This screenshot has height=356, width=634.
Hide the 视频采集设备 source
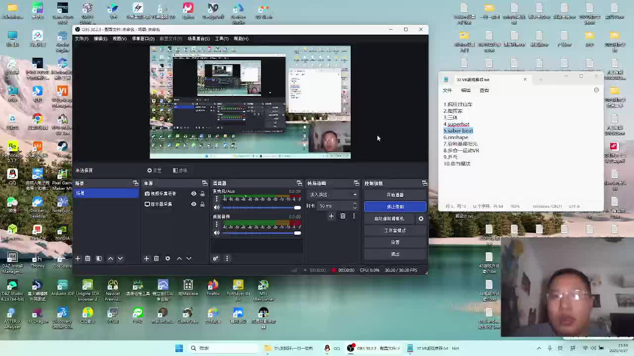[194, 194]
